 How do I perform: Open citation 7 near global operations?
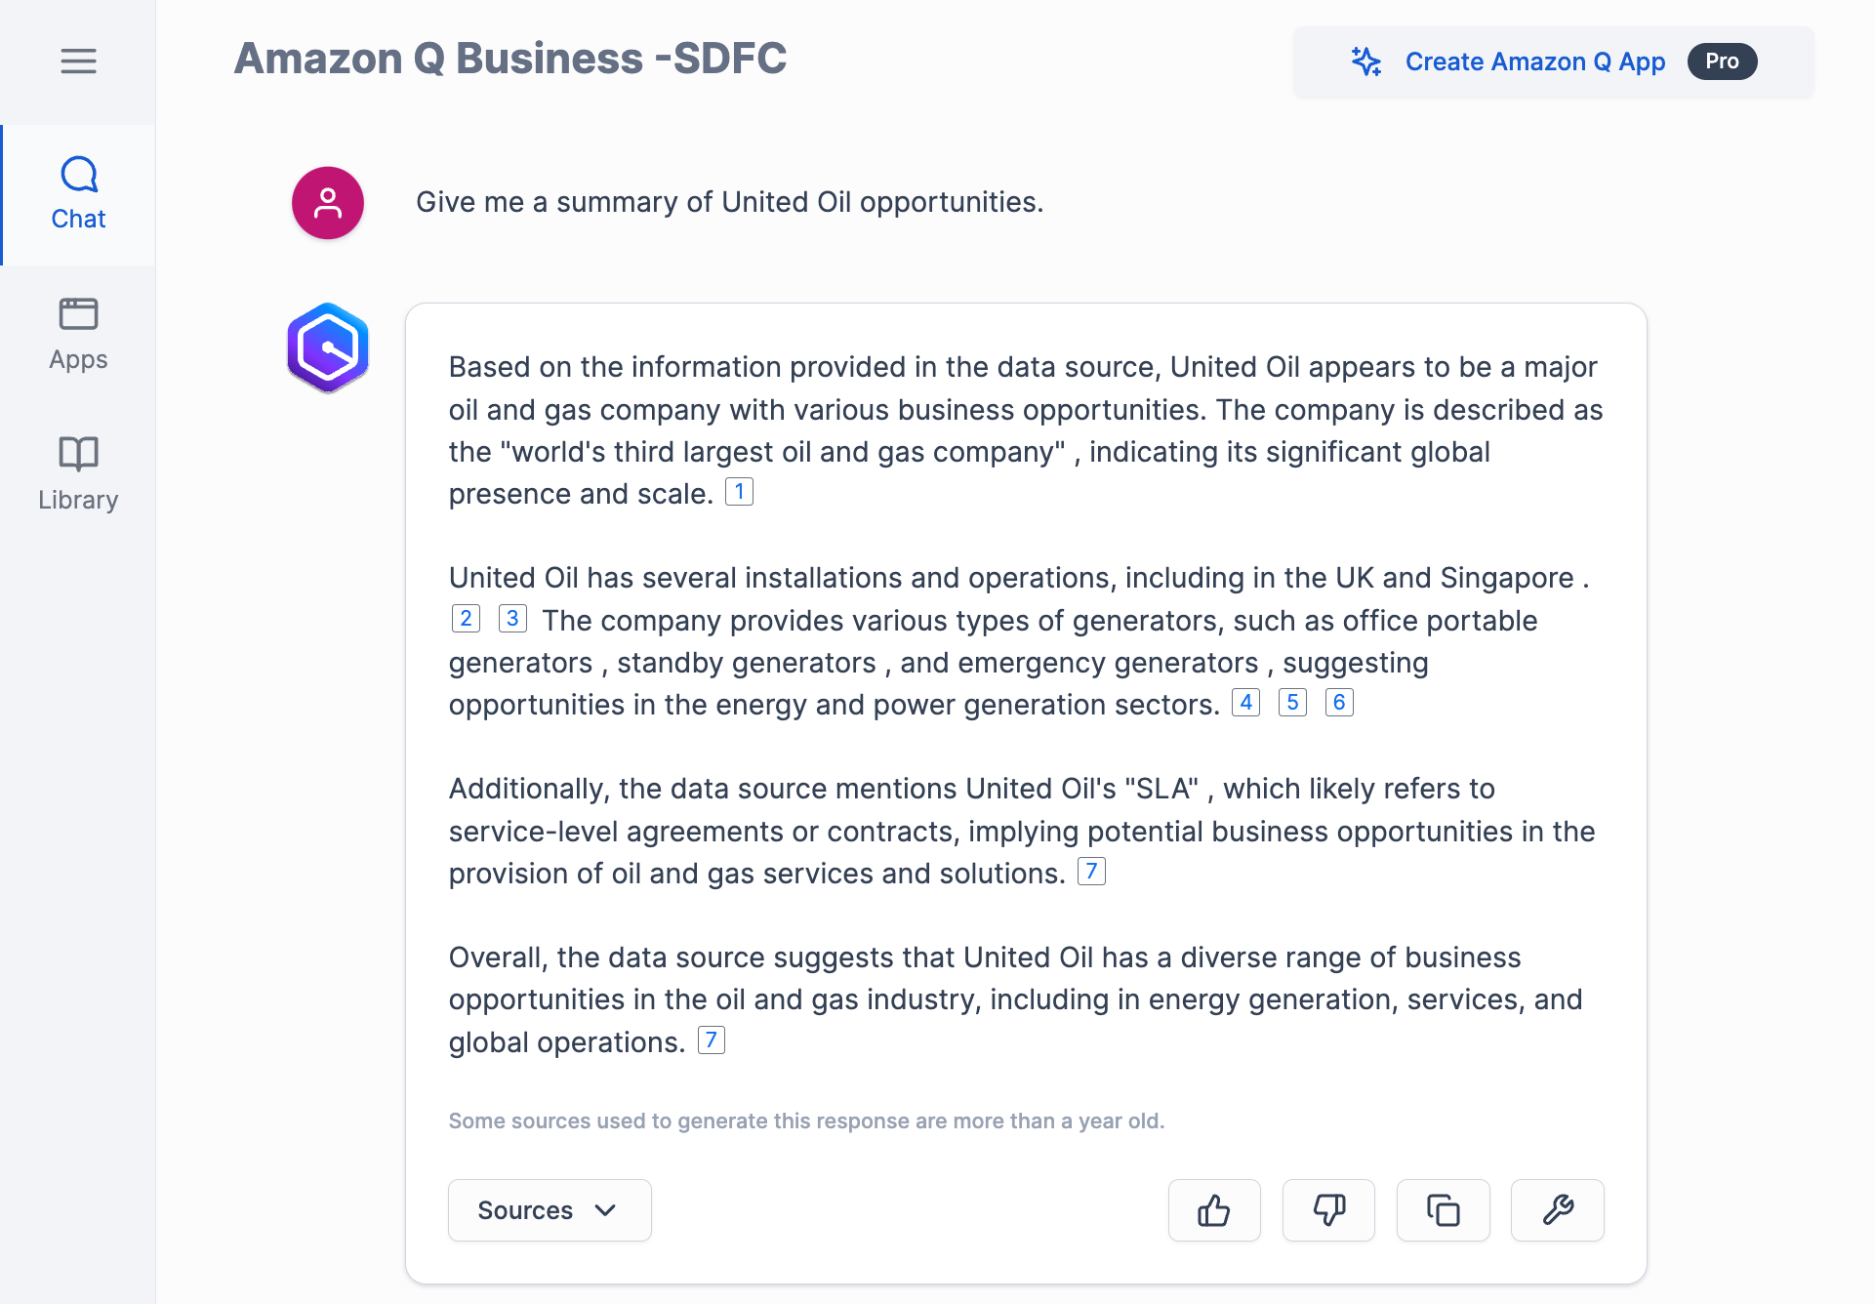(711, 1040)
